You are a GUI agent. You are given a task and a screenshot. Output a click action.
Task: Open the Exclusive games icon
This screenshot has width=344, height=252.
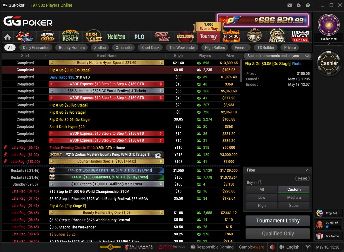tap(185, 37)
